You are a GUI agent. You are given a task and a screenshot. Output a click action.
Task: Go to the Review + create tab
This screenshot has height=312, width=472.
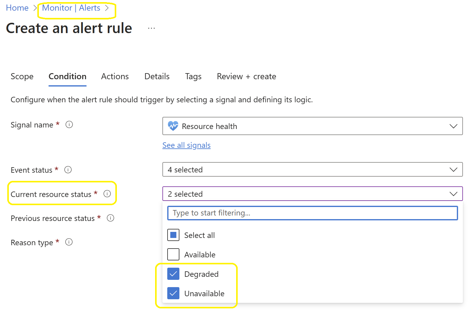(246, 76)
